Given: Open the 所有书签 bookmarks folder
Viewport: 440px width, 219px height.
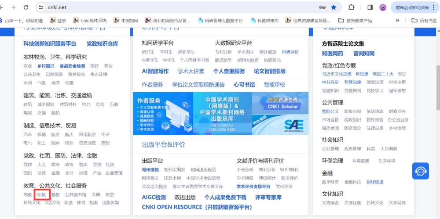Looking at the screenshot, I should (424, 20).
